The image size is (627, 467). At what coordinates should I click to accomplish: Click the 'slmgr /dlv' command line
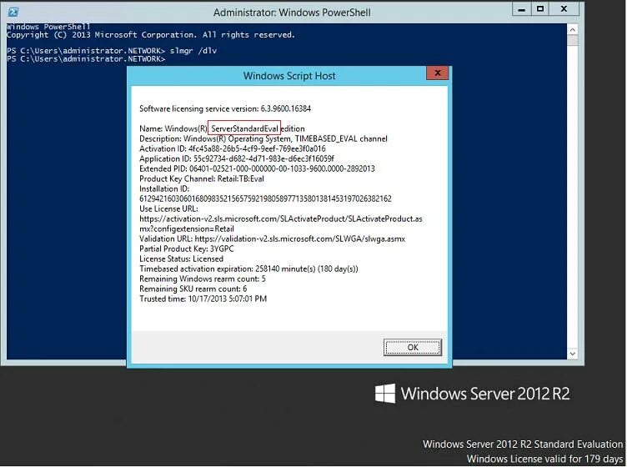pyautogui.click(x=112, y=51)
